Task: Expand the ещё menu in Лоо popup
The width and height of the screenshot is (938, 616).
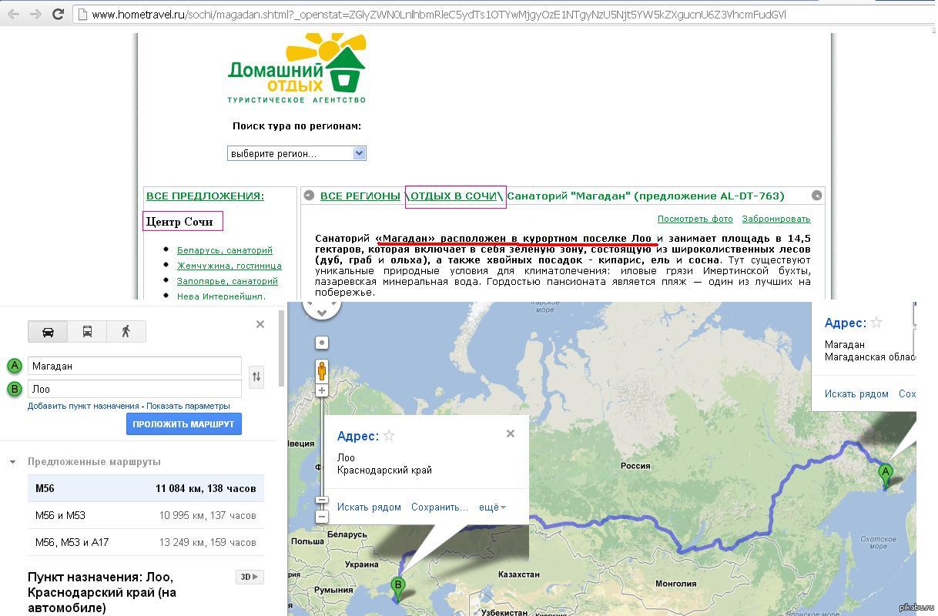Action: point(493,507)
